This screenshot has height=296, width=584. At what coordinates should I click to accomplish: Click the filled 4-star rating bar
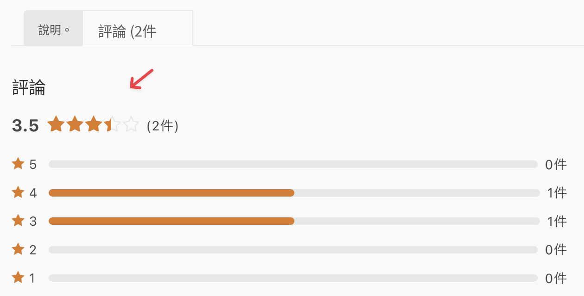coord(171,193)
